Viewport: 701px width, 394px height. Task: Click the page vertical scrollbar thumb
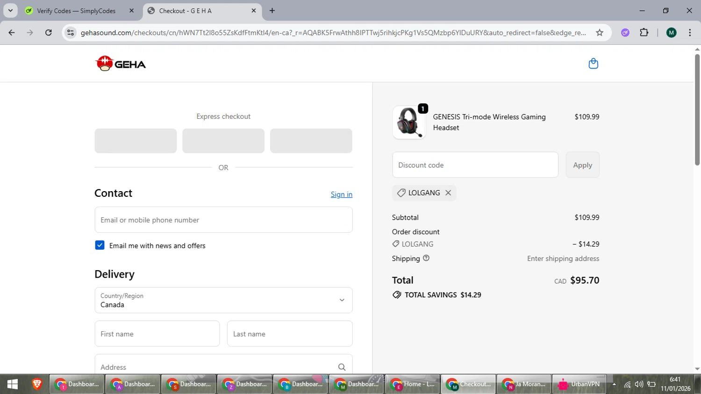[x=697, y=110]
